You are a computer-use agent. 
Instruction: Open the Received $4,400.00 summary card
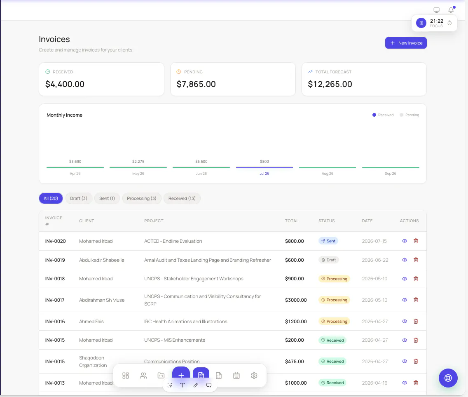(101, 79)
